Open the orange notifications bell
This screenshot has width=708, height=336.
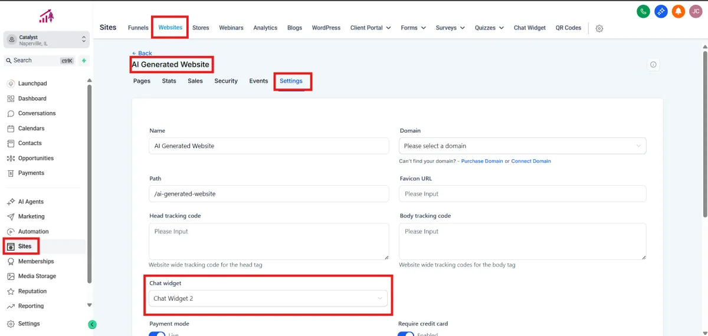[678, 11]
